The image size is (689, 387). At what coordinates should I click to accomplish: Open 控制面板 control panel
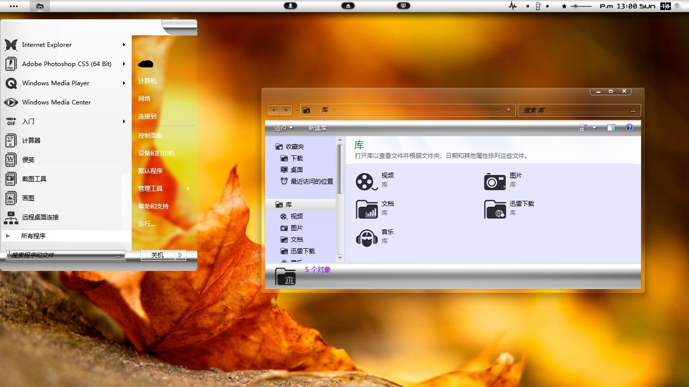click(x=150, y=136)
